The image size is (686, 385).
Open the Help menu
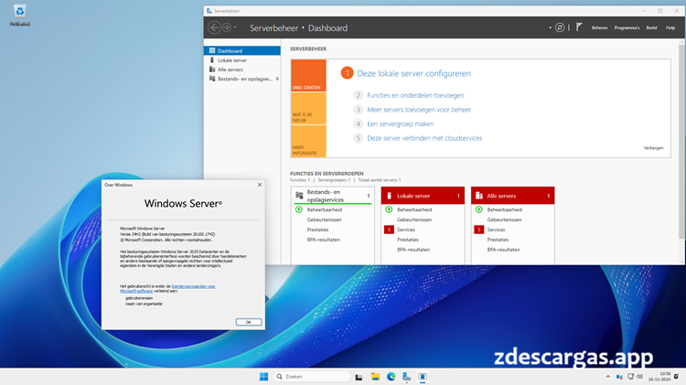pyautogui.click(x=670, y=27)
